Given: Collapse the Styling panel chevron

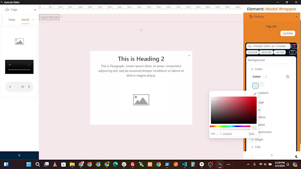Looking at the screenshot, I should click(297, 17).
